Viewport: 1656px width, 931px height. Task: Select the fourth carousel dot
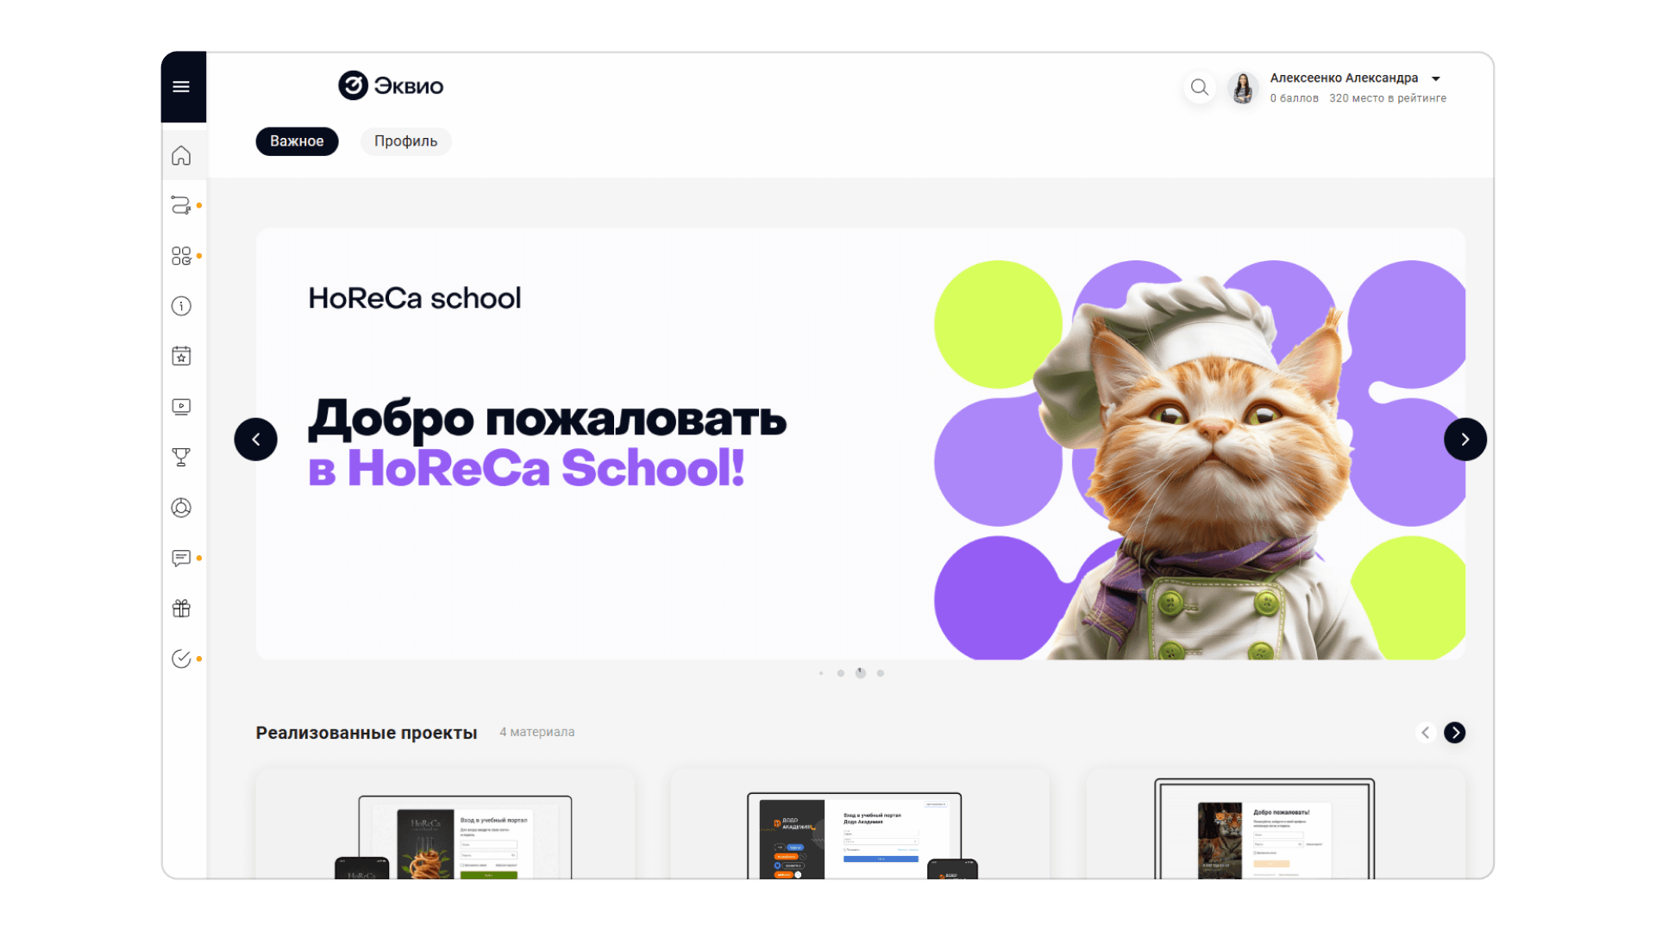[x=881, y=673]
